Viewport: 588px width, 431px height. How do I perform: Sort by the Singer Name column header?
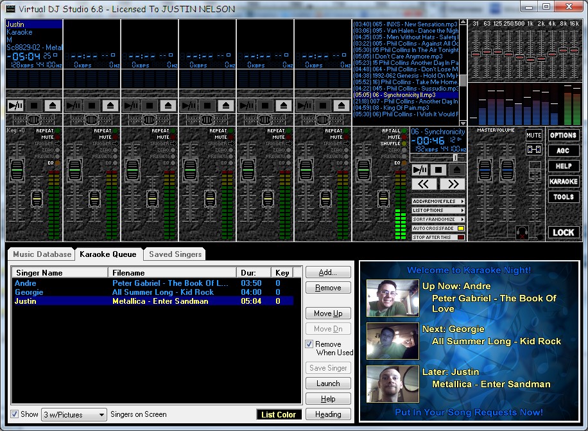point(60,273)
